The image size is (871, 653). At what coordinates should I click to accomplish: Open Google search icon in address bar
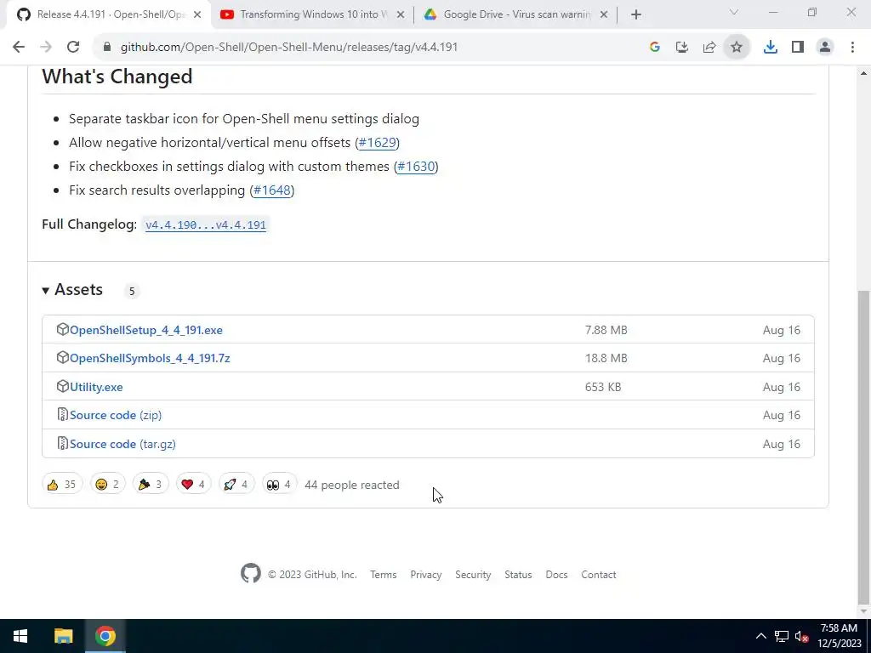[x=654, y=48]
